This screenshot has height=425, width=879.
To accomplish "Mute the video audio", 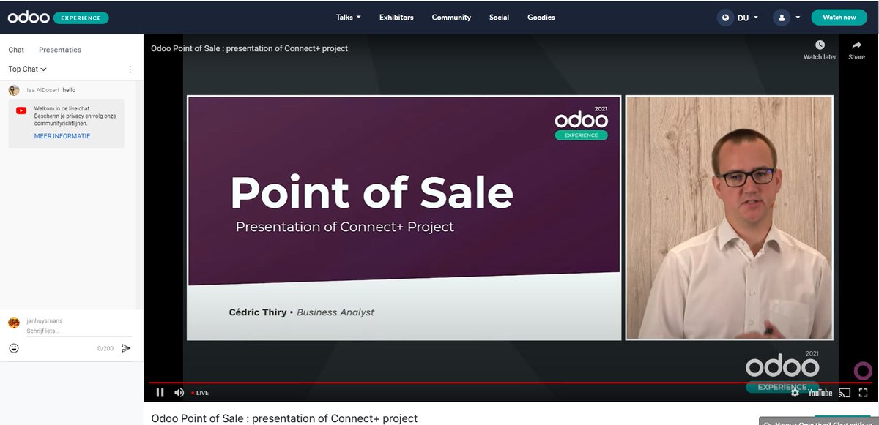I will coord(178,393).
